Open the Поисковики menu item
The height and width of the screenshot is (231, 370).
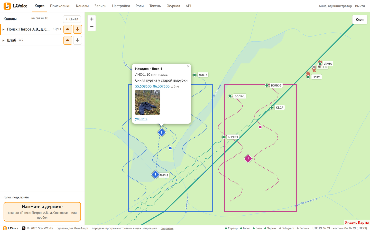(x=60, y=6)
